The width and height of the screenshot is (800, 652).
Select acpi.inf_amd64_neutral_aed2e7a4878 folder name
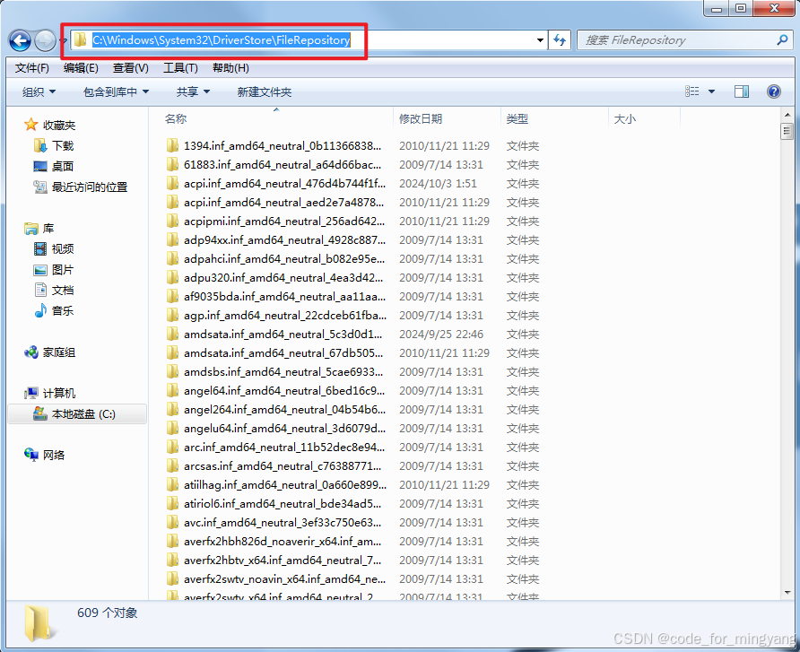(283, 203)
